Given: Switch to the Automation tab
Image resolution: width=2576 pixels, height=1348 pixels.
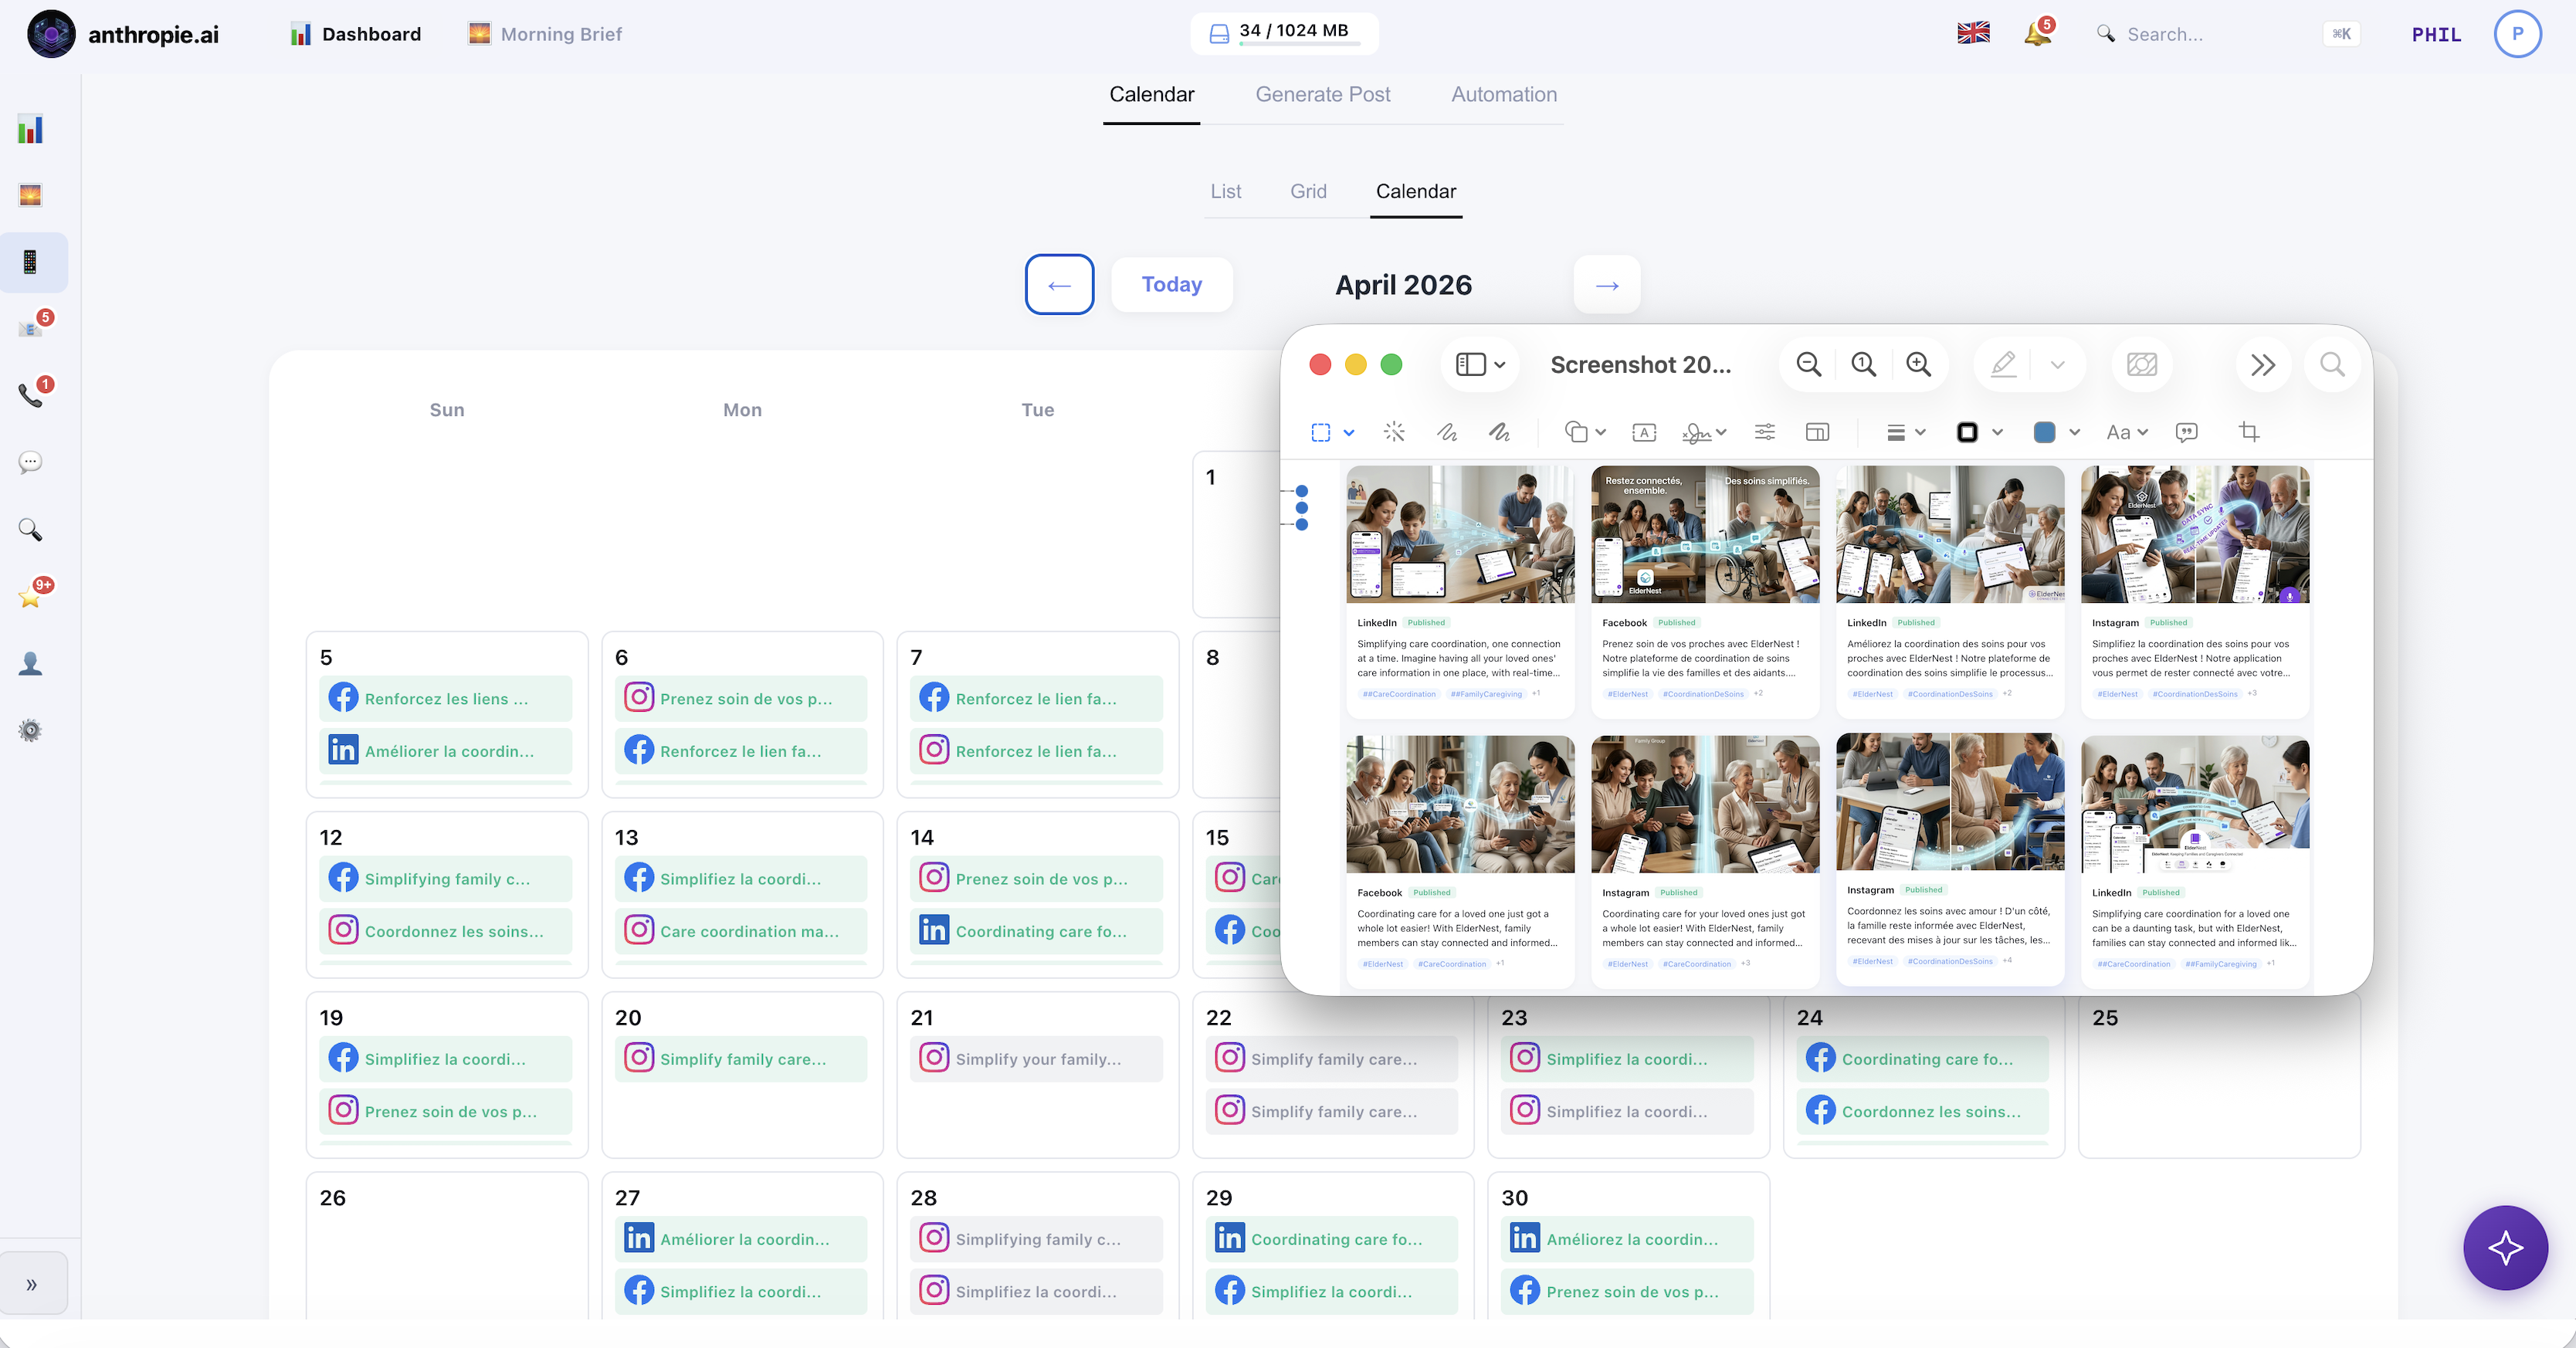Looking at the screenshot, I should (1503, 94).
